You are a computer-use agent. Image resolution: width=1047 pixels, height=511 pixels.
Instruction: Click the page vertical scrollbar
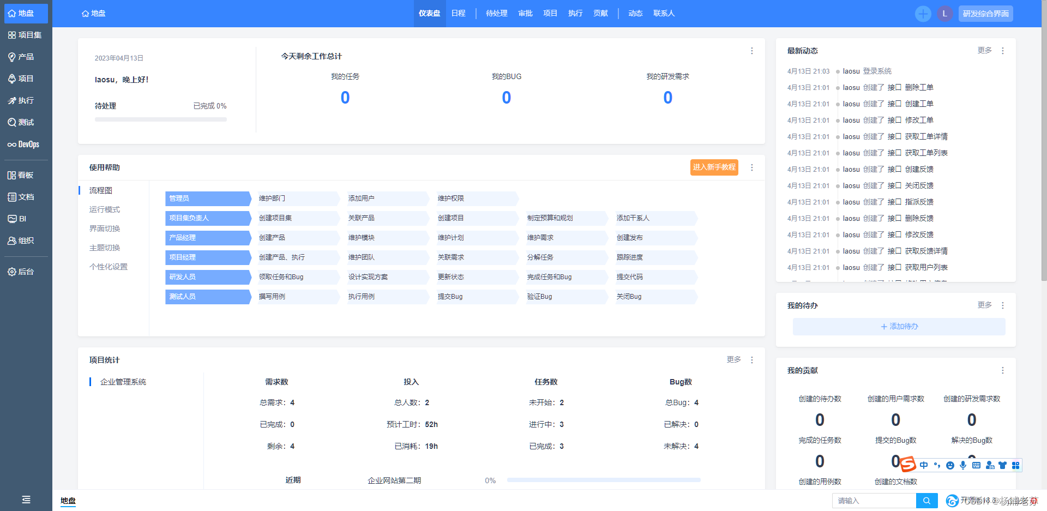(x=1044, y=141)
